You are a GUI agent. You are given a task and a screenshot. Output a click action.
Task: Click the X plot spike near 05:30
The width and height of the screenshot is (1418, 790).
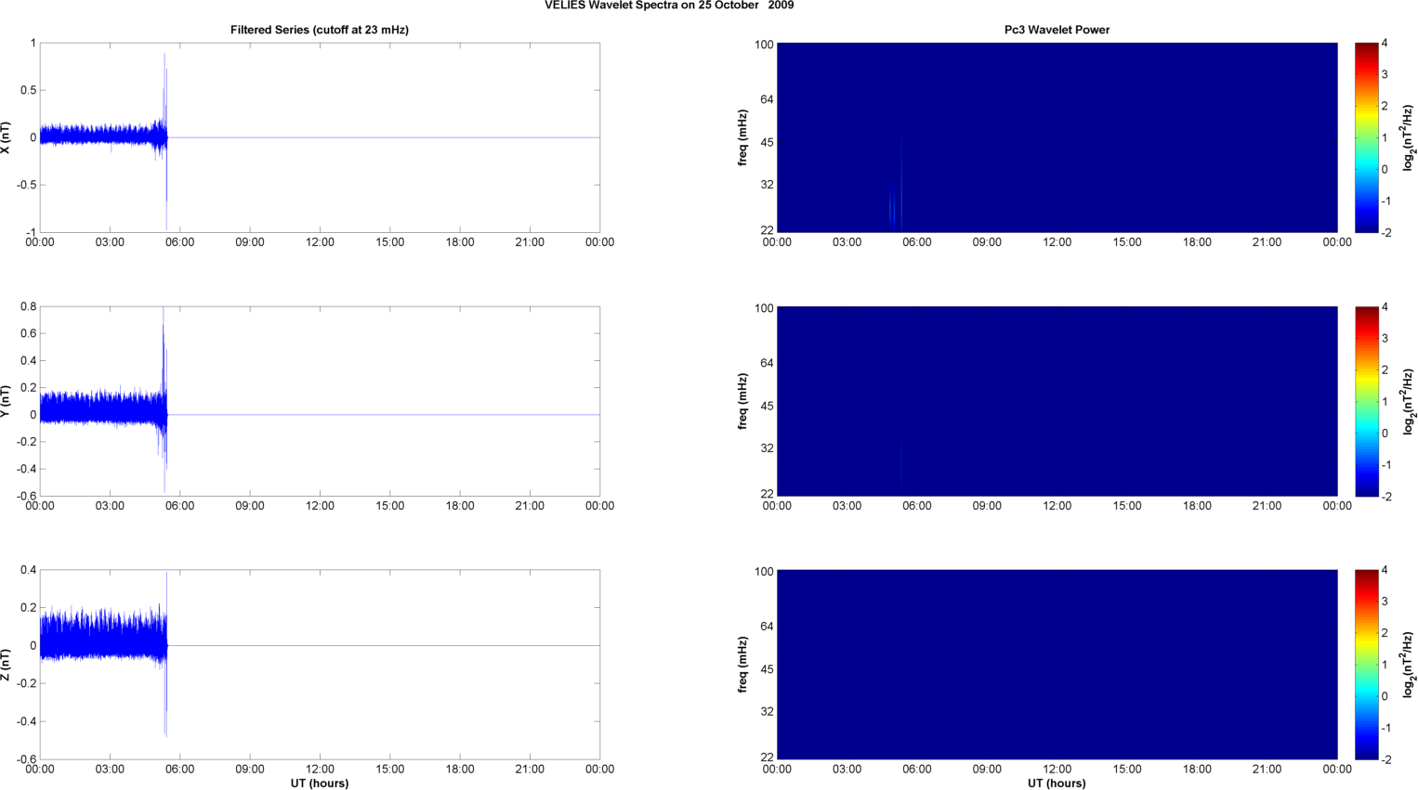[x=165, y=139]
